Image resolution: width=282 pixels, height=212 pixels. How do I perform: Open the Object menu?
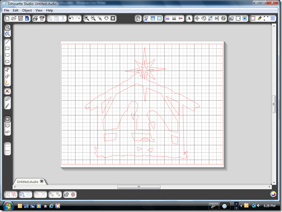tap(27, 10)
